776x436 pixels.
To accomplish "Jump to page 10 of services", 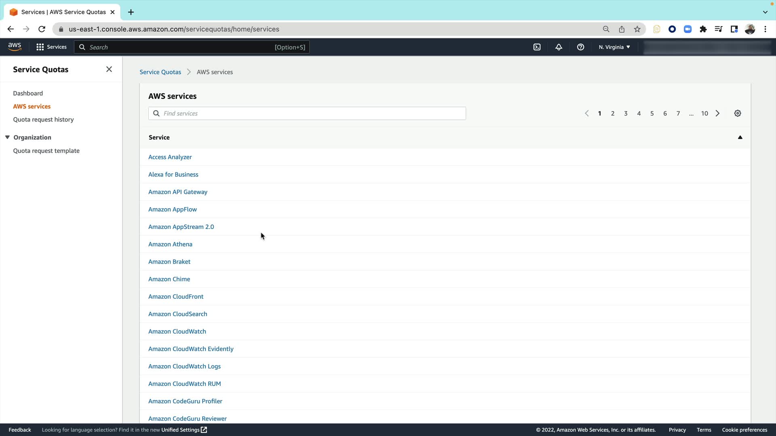I will coord(704,113).
